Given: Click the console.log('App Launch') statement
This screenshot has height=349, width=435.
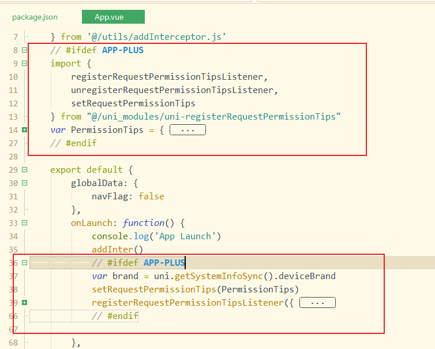Looking at the screenshot, I should pyautogui.click(x=156, y=236).
